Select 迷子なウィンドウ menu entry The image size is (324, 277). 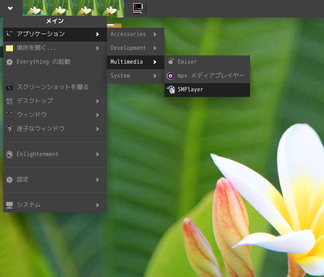tap(55, 129)
